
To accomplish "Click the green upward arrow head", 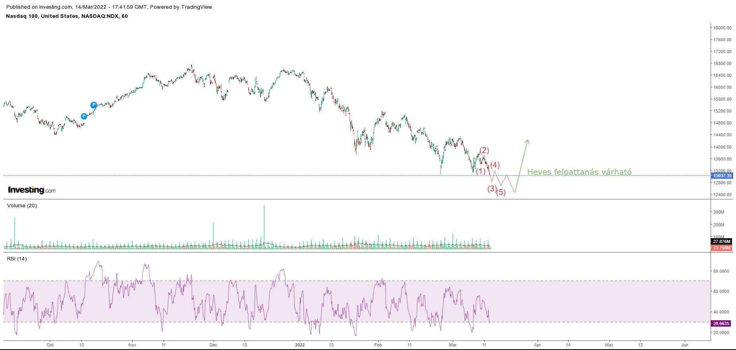I will pos(527,141).
